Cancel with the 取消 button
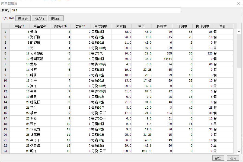This screenshot has height=162, width=243. pos(233,158)
